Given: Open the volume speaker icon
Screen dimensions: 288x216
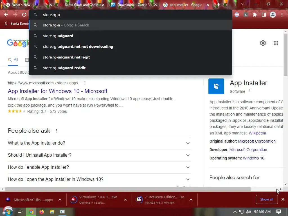Looking at the screenshot, I should (248, 212).
